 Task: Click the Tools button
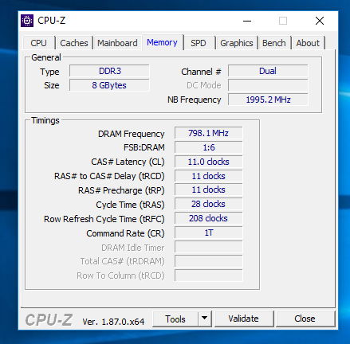tap(175, 319)
